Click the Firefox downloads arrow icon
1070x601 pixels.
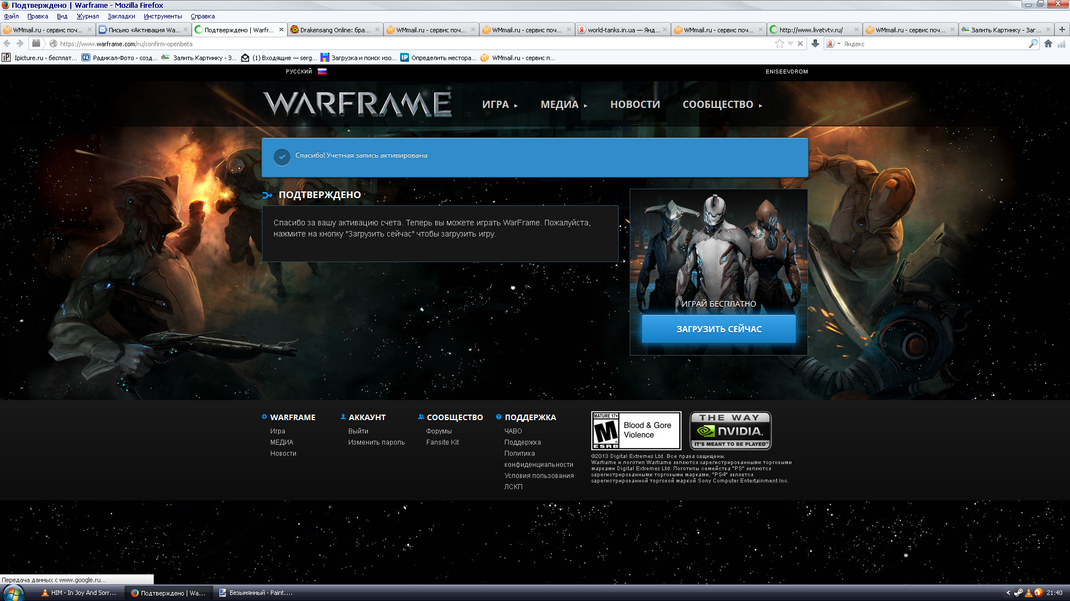click(815, 43)
